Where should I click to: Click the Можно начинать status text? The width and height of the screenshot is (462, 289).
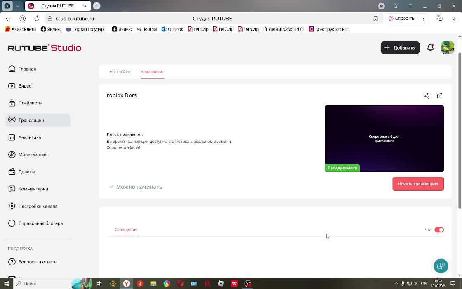click(x=139, y=187)
